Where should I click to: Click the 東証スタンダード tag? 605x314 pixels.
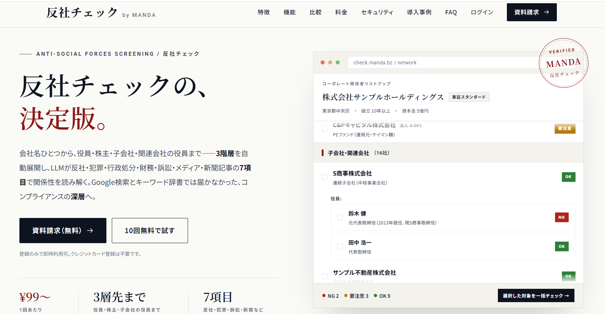[469, 97]
